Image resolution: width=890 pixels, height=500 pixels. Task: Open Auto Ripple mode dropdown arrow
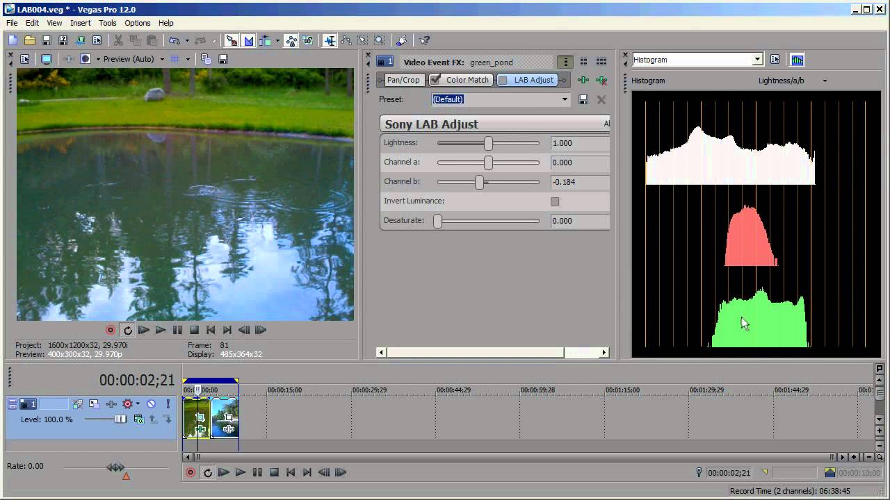[x=277, y=41]
